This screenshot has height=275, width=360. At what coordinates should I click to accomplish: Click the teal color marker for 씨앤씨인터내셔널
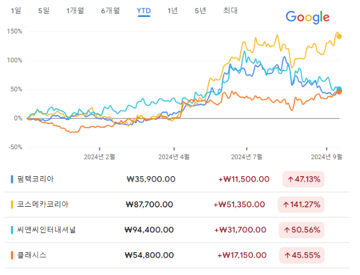[x=12, y=230]
